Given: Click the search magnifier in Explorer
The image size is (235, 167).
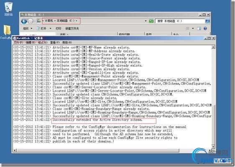Looking at the screenshot, I should coord(207,21).
